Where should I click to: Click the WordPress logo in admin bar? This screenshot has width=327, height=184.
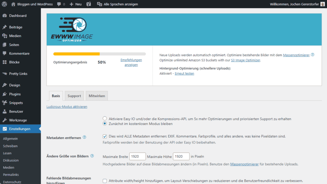tap(4, 4)
